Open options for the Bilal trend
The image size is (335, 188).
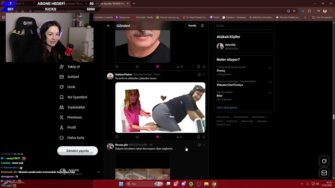click(270, 93)
